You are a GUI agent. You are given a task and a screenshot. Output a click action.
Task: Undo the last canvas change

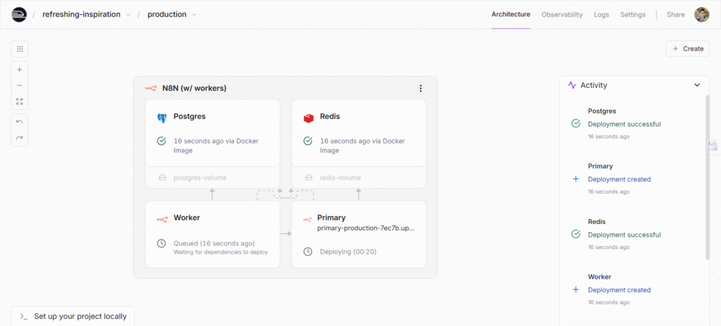pyautogui.click(x=19, y=122)
